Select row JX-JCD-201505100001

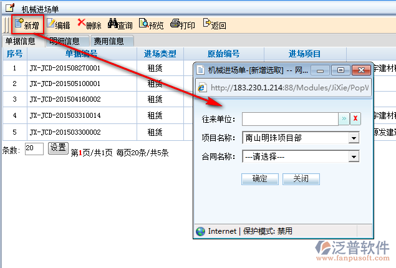[65, 84]
